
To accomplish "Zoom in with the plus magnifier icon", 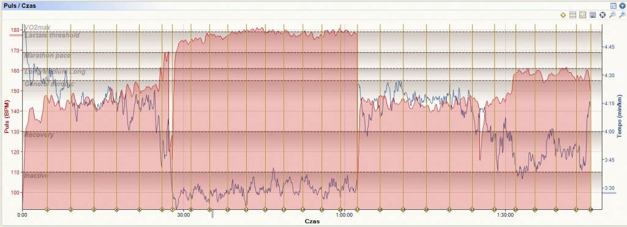I will click(622, 15).
